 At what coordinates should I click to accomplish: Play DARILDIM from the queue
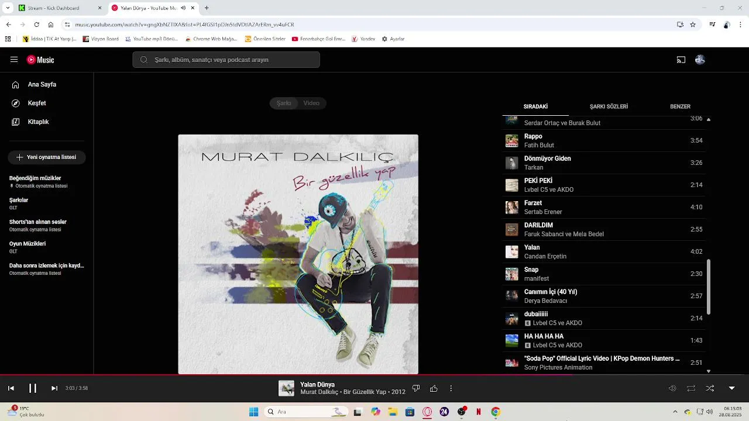(604, 230)
